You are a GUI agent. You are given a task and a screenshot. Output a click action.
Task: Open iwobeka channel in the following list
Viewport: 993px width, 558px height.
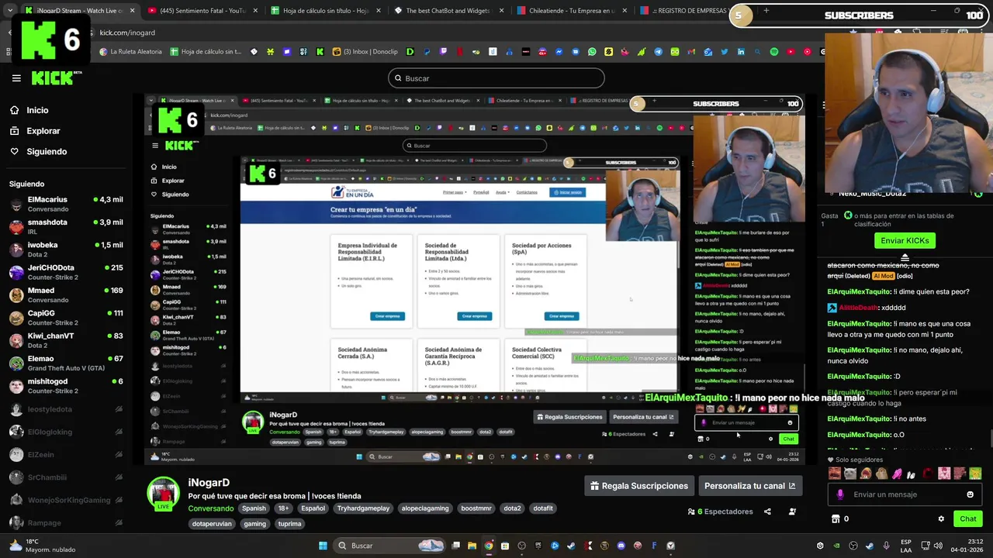point(66,250)
